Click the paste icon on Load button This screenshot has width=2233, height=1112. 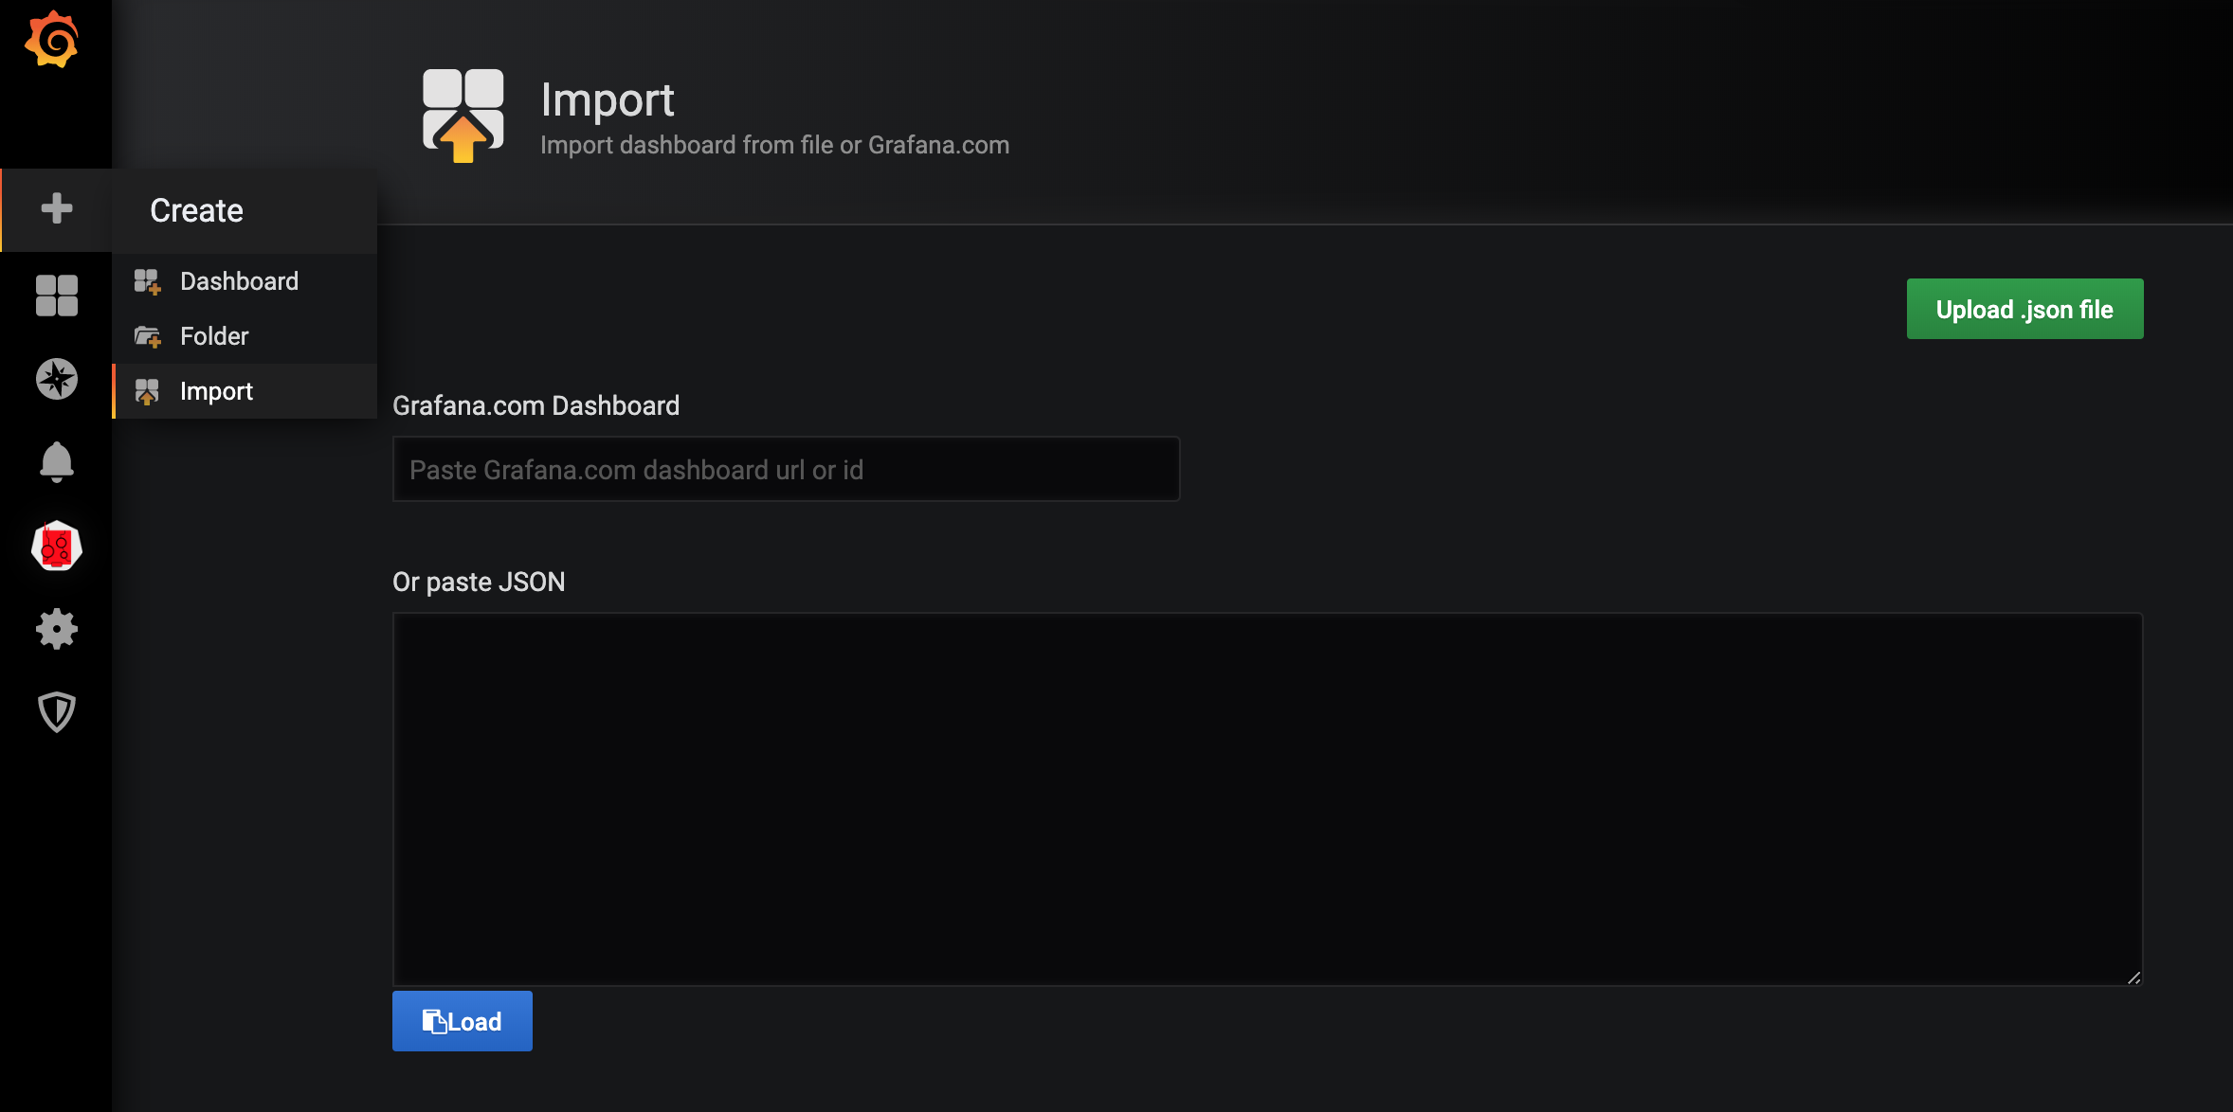[x=434, y=1021]
